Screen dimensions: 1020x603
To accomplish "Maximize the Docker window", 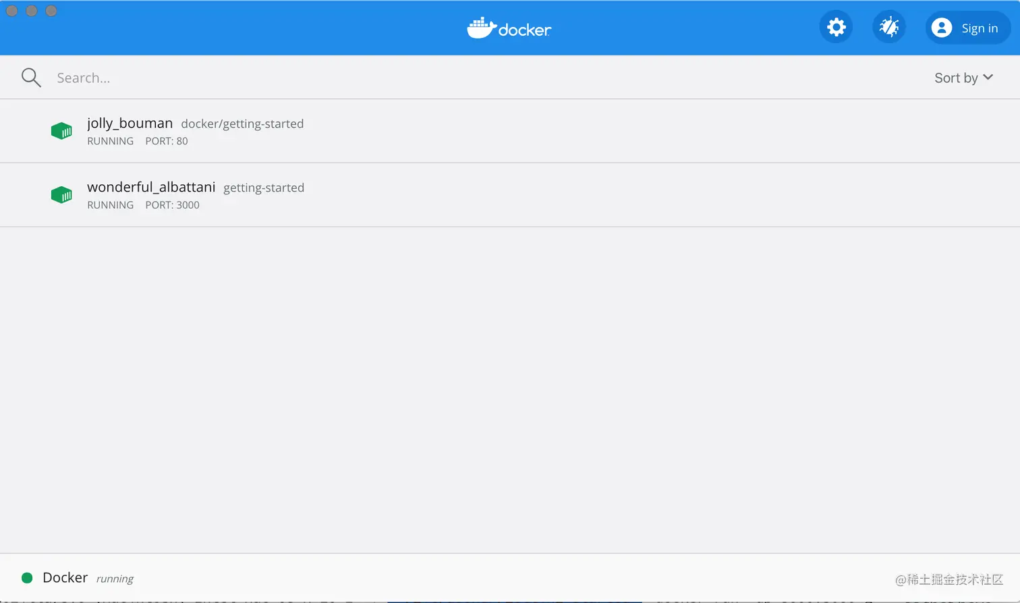I will pyautogui.click(x=51, y=11).
